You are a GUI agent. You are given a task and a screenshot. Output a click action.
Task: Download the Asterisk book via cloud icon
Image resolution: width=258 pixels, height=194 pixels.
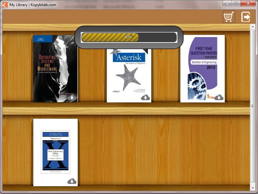[x=145, y=98]
